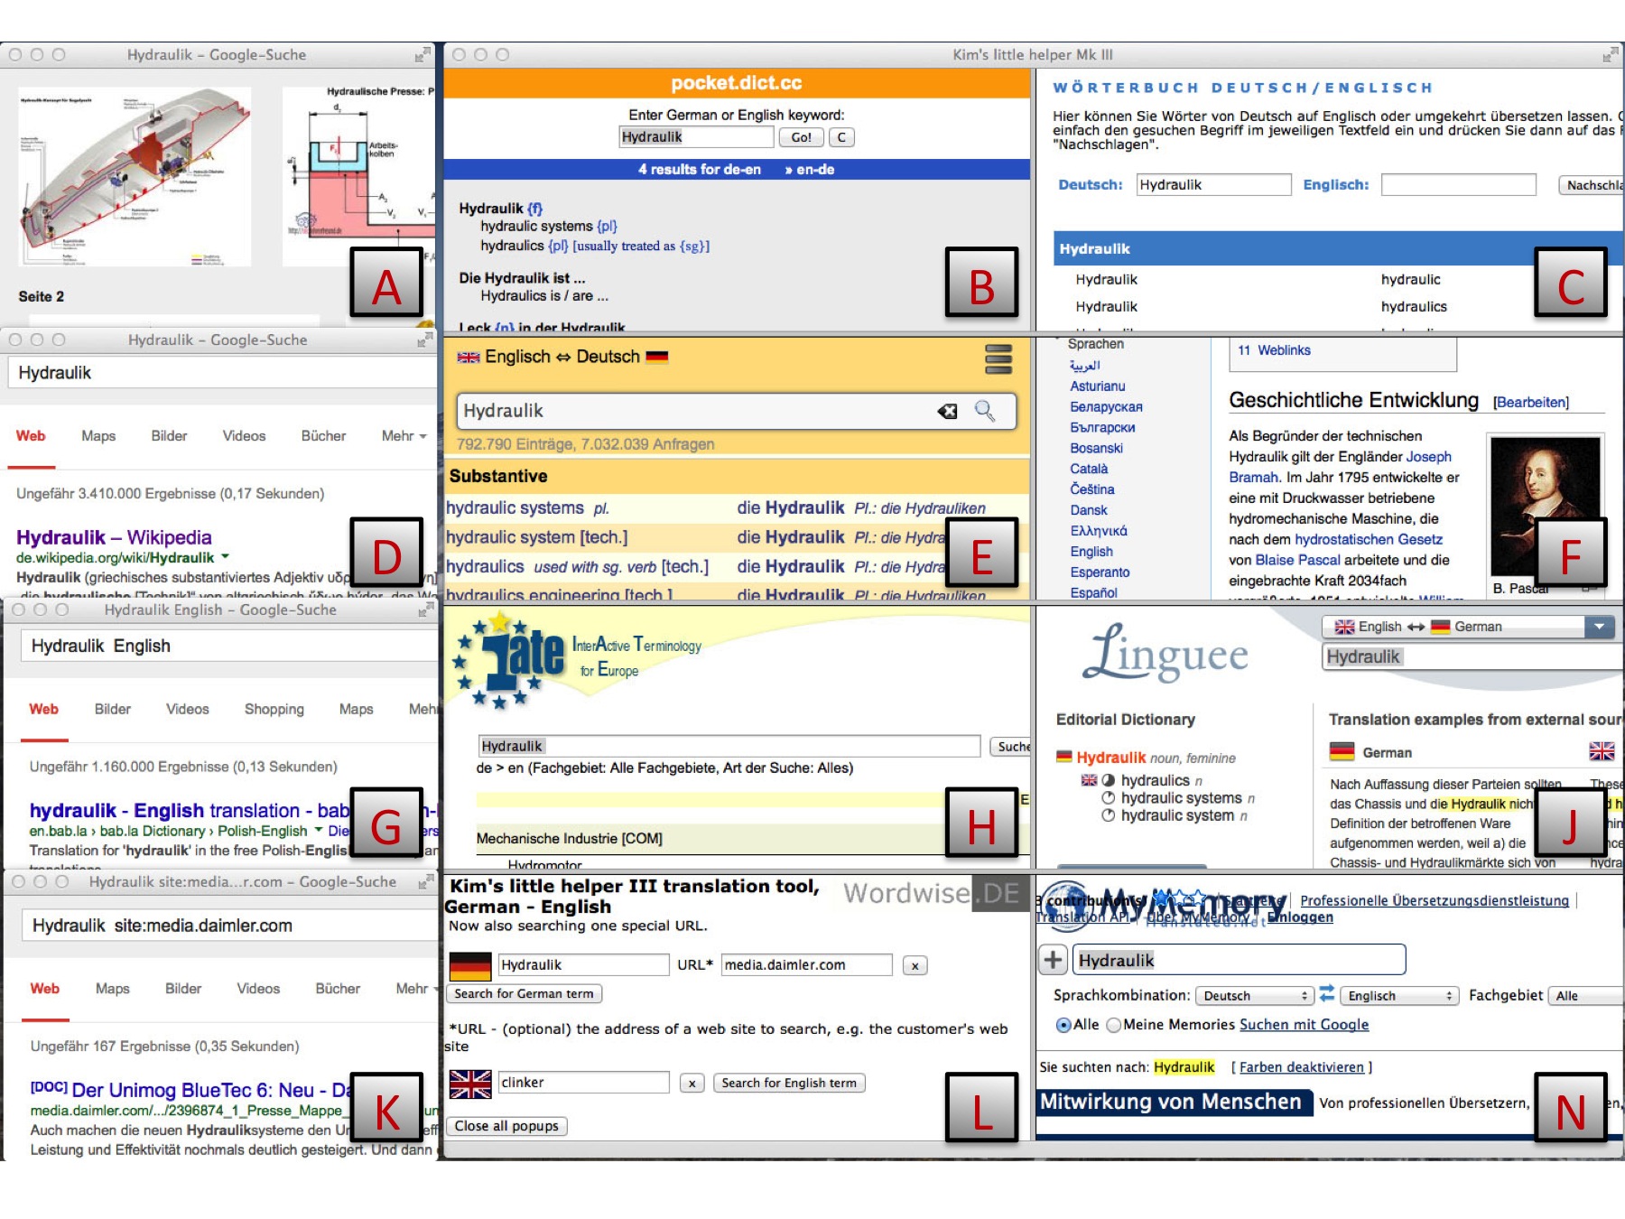The image size is (1625, 1219).
Task: Click the pie icon beside Linguee 'hydraulic systems'
Action: click(x=1108, y=798)
